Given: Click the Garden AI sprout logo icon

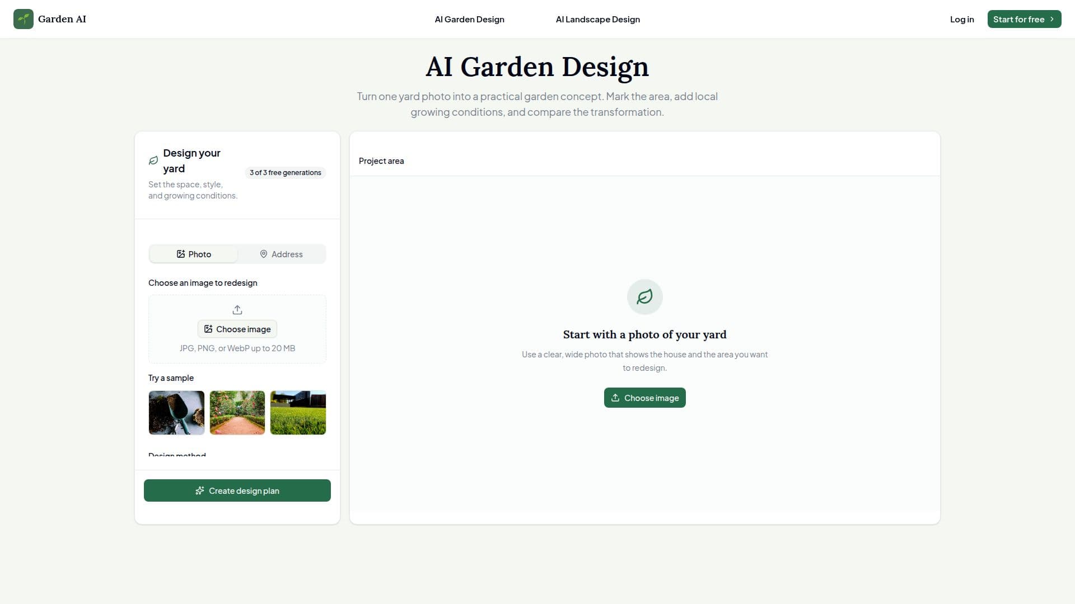Looking at the screenshot, I should click(24, 19).
